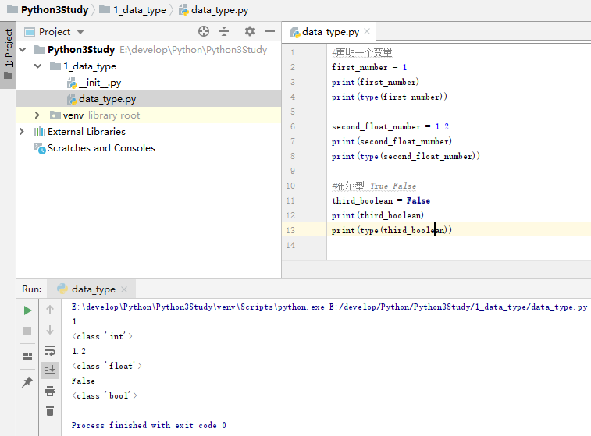Toggle scroll to end of console output
Screen dimensions: 591x436
tap(50, 370)
